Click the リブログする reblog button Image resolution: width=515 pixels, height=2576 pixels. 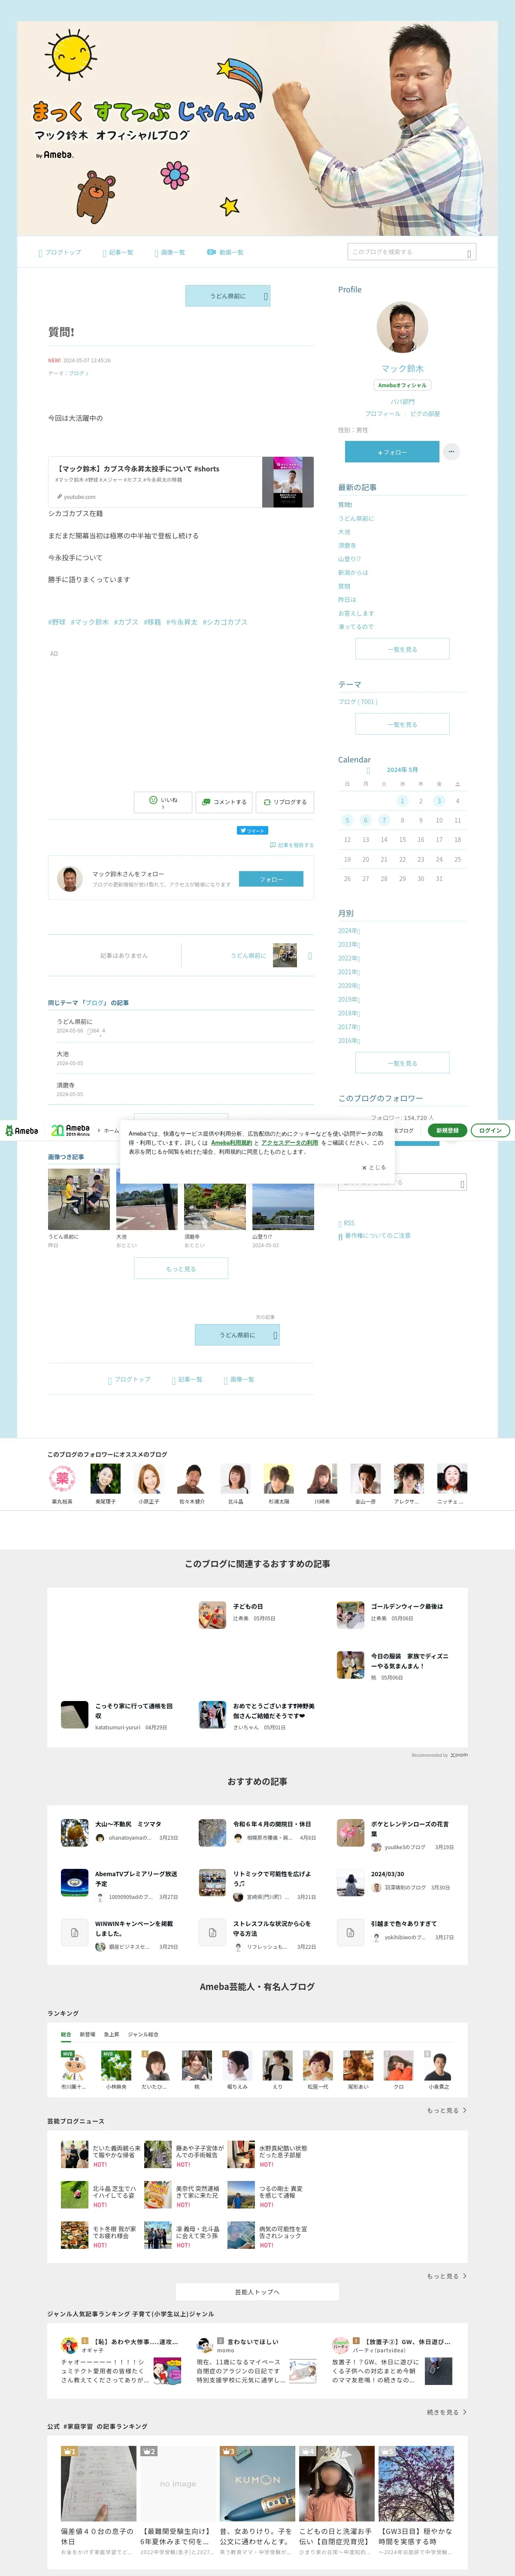285,801
